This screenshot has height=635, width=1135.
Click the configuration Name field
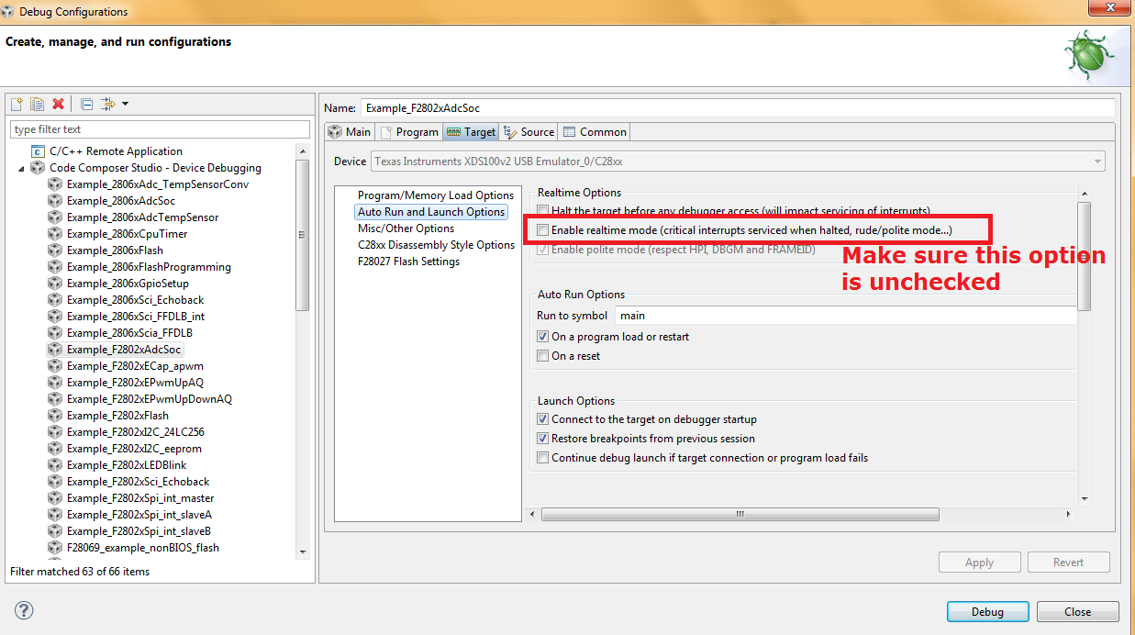(739, 108)
